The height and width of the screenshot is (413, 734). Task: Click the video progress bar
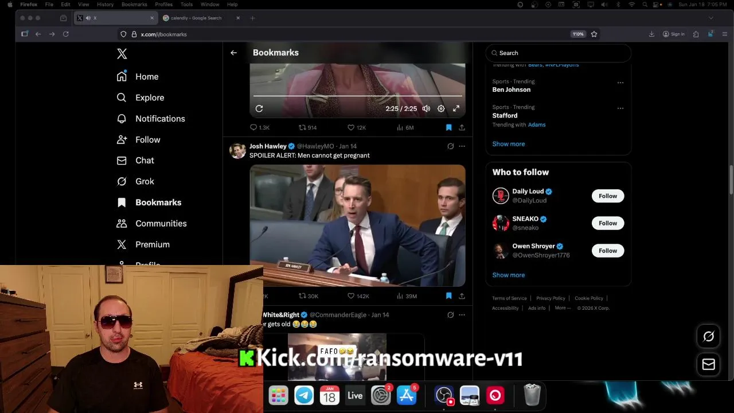pyautogui.click(x=357, y=96)
